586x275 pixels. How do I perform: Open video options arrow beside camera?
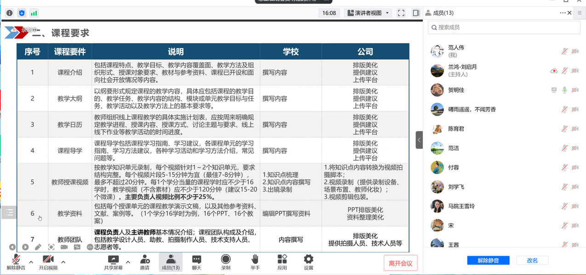click(63, 262)
